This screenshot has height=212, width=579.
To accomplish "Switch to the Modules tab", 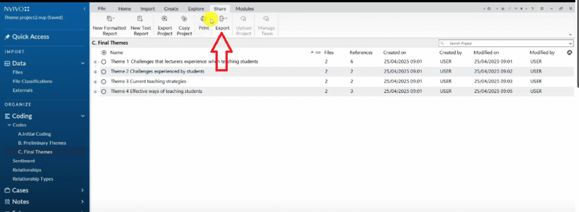I will coord(244,8).
